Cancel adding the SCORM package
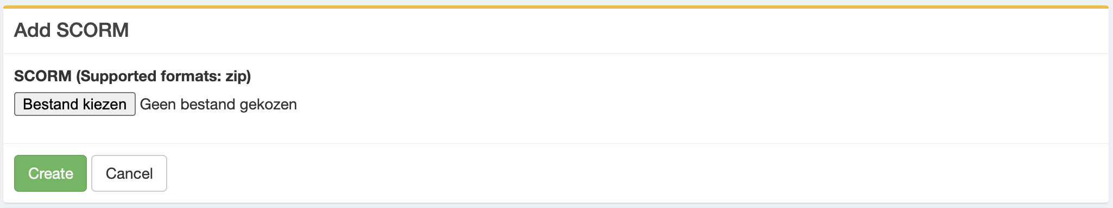This screenshot has width=1113, height=208. click(129, 173)
